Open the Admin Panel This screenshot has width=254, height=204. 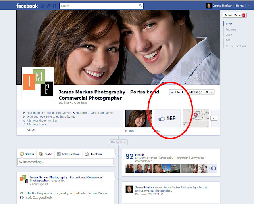[235, 15]
